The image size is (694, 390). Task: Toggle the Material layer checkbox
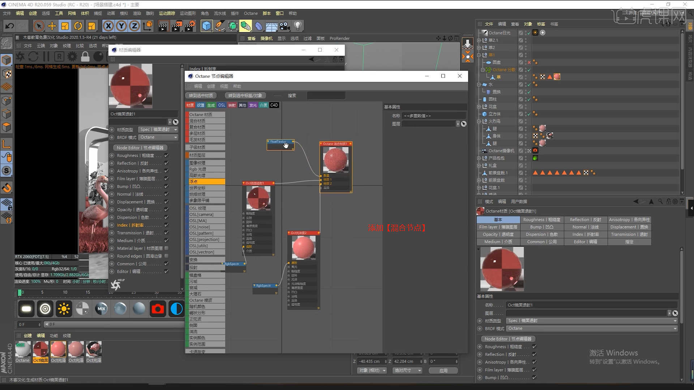[x=166, y=248]
